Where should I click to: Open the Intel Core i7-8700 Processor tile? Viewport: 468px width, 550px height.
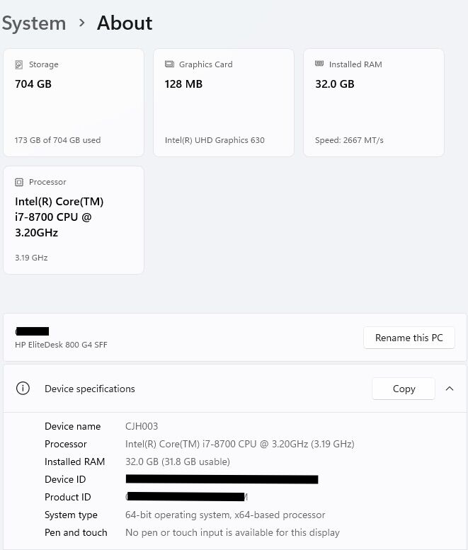click(74, 219)
